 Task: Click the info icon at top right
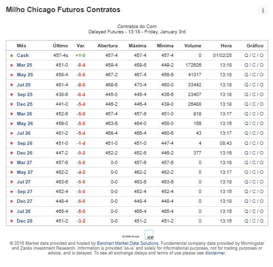point(263,10)
